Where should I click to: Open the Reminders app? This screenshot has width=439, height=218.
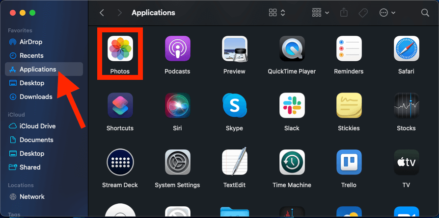click(x=349, y=48)
